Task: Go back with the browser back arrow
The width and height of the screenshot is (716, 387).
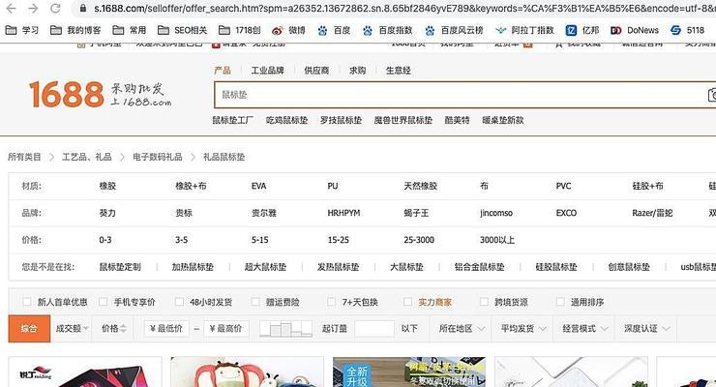Action: 11,8
